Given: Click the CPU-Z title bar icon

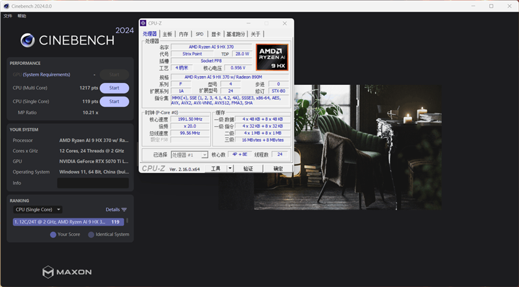Looking at the screenshot, I should (143, 23).
